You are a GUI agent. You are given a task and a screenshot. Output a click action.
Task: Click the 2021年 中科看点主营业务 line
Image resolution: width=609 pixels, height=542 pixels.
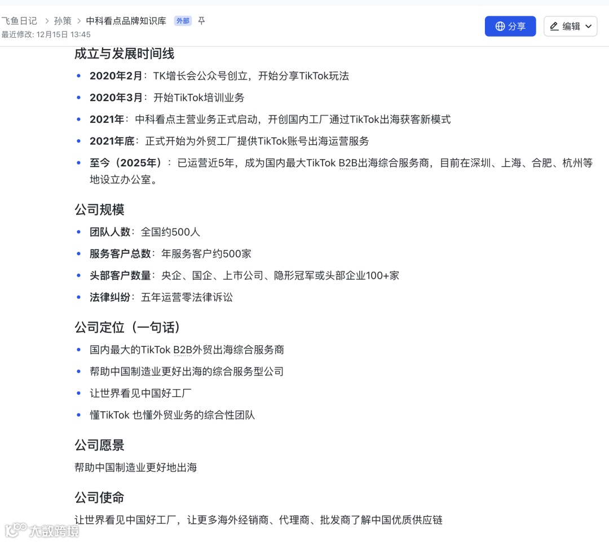pyautogui.click(x=270, y=119)
